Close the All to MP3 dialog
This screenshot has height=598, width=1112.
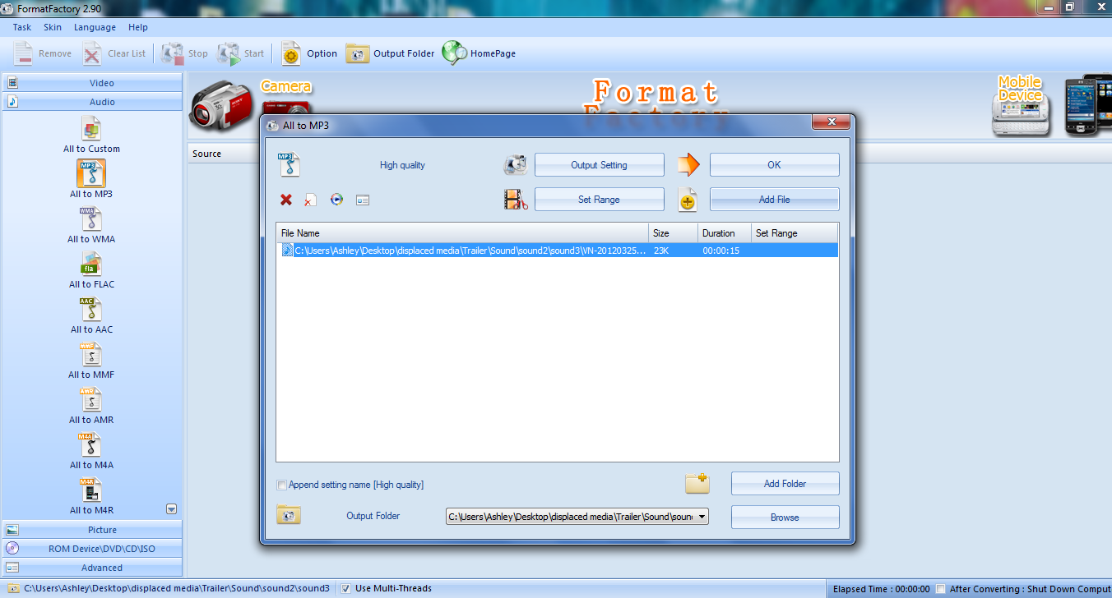(830, 122)
